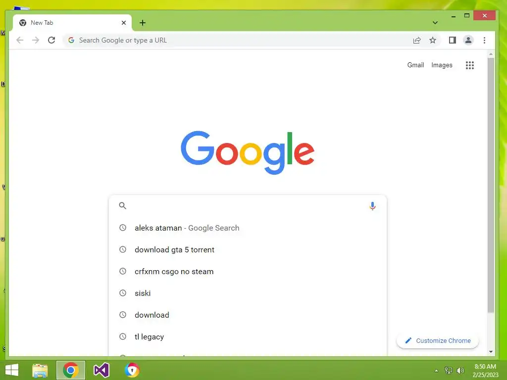Click clock icon beside aleks ataman
The width and height of the screenshot is (507, 380).
[x=123, y=228]
